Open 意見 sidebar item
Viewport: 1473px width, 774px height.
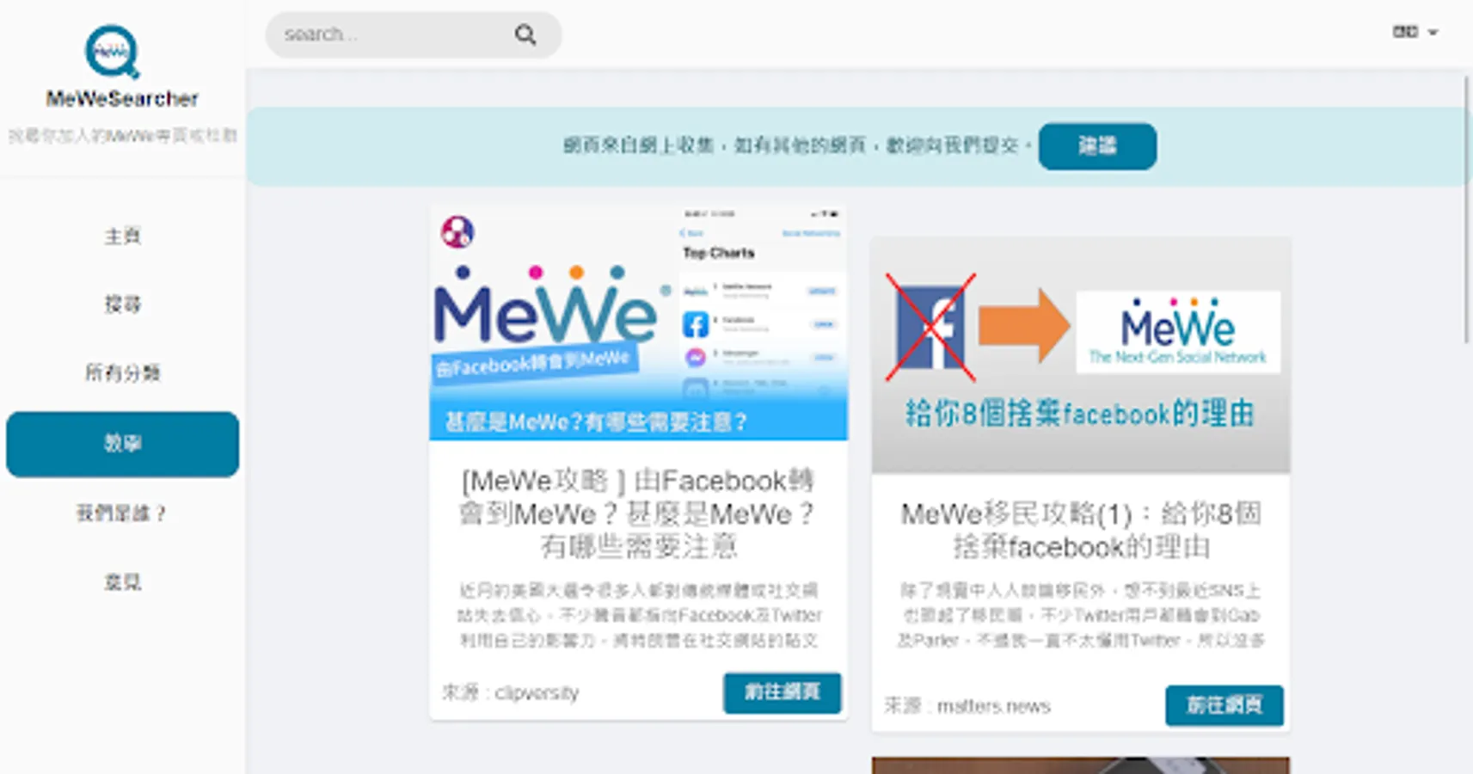point(122,582)
